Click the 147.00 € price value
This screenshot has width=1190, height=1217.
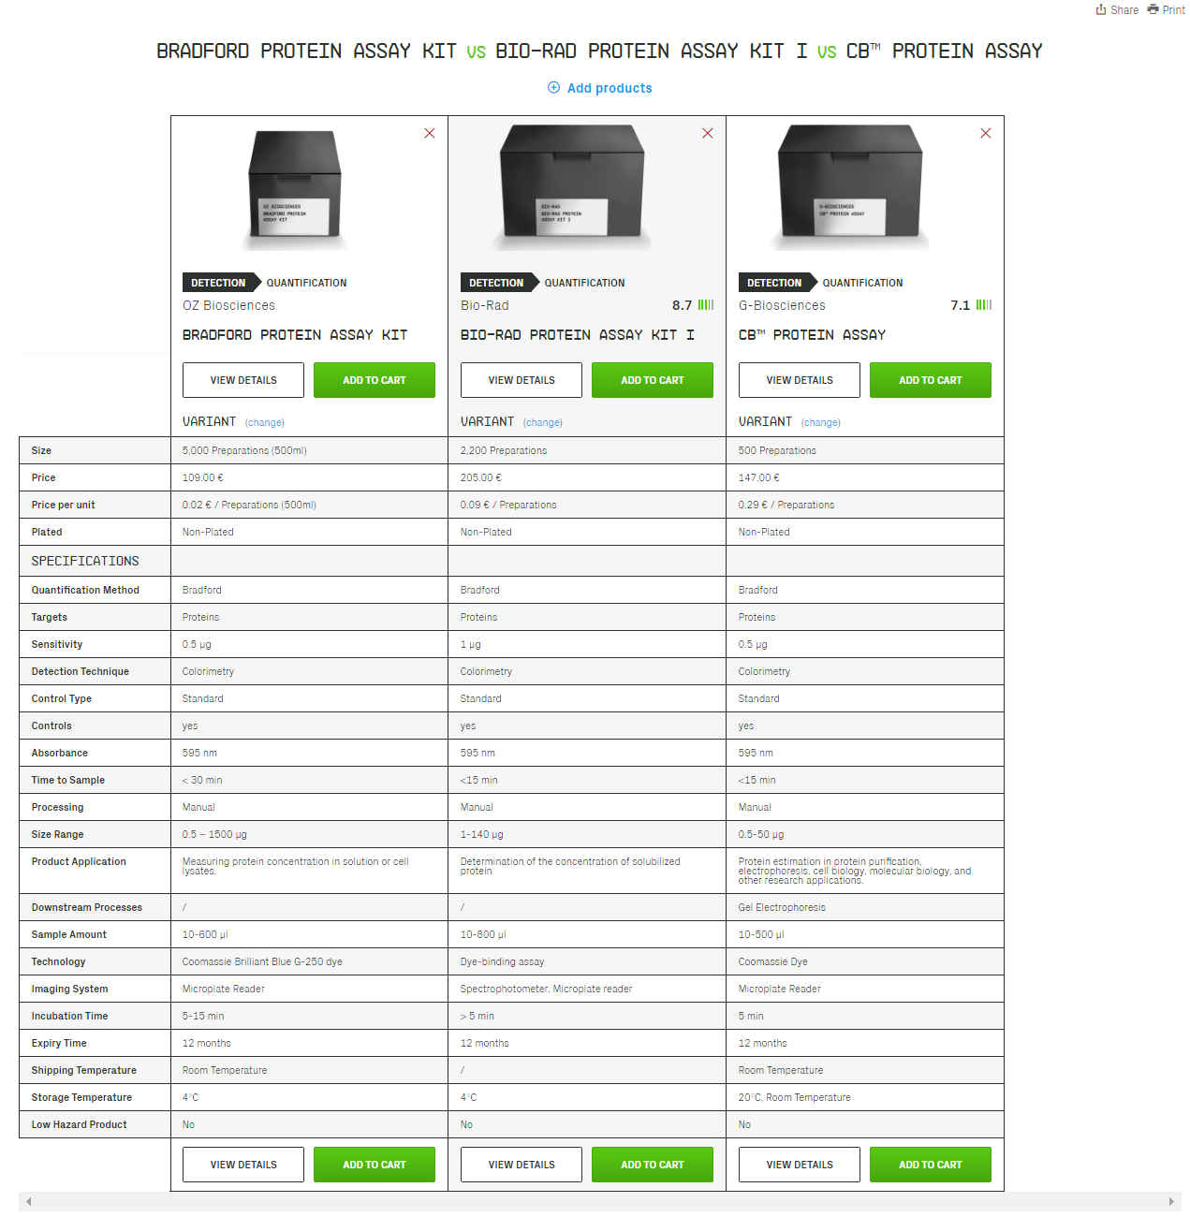coord(759,477)
